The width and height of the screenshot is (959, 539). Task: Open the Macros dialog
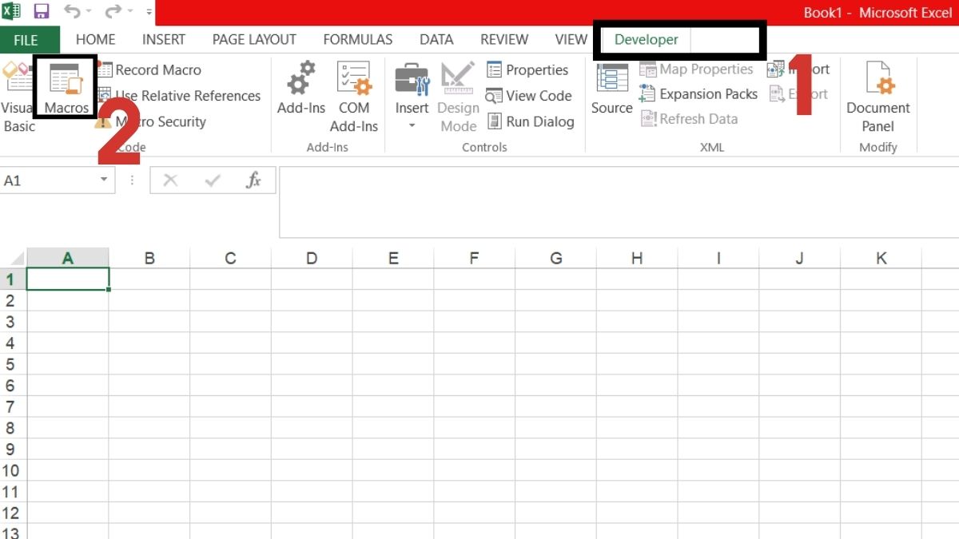[66, 88]
